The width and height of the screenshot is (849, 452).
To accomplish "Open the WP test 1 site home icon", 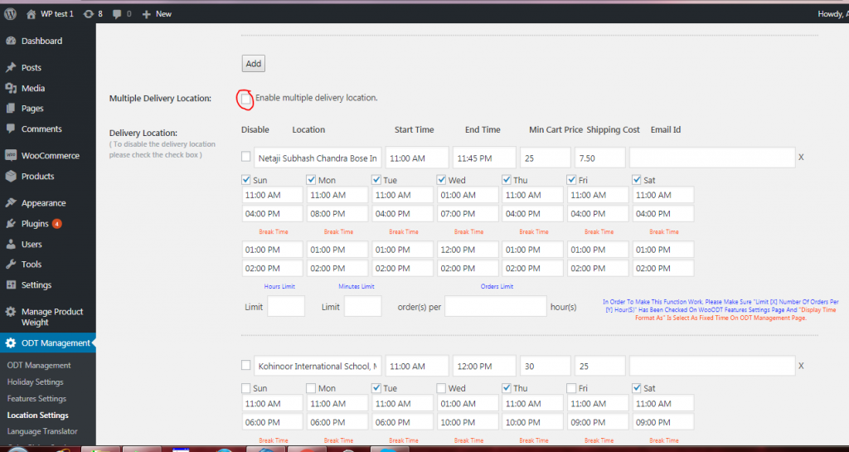I will (x=32, y=14).
